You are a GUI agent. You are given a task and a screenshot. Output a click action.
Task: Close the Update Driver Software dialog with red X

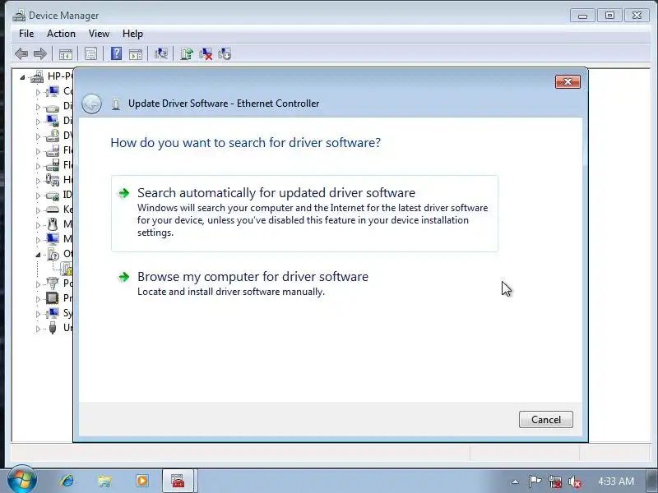(x=568, y=81)
